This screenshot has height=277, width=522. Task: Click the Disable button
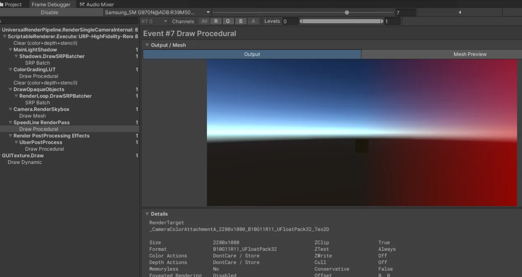tap(49, 12)
